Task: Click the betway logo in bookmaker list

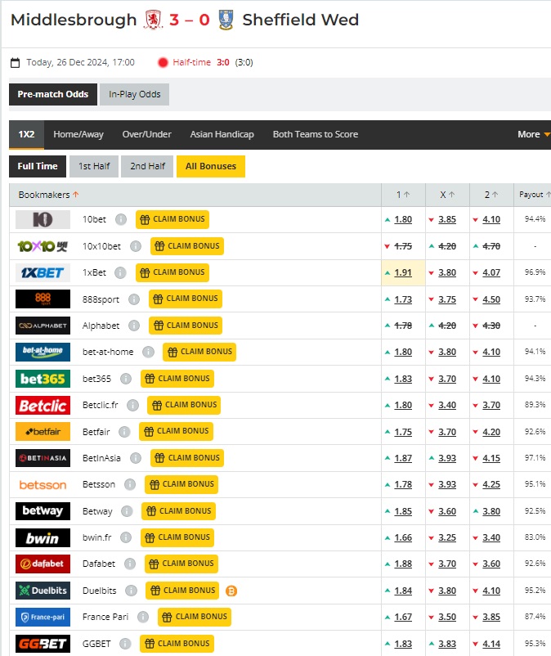Action: point(43,511)
